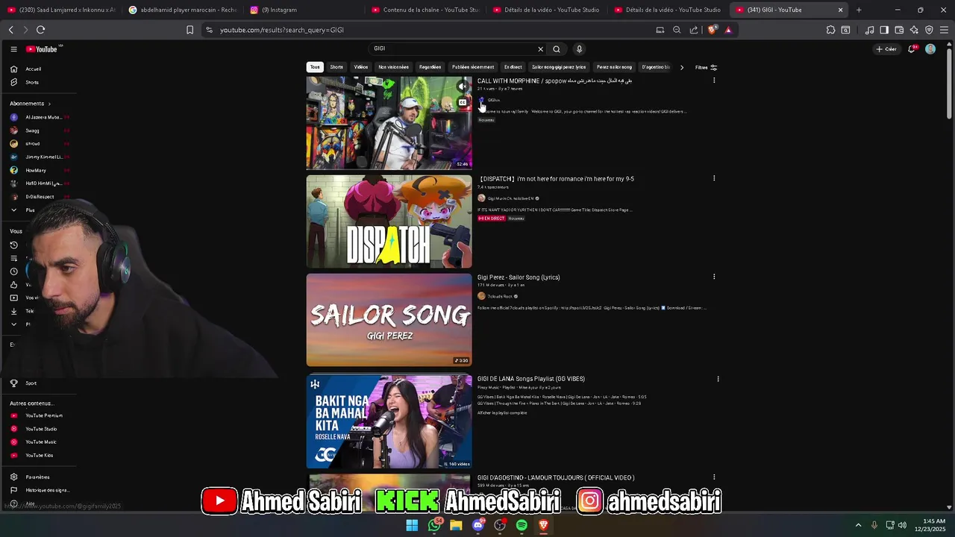Click the Créer button
Screen dimensions: 955x537
click(886, 49)
